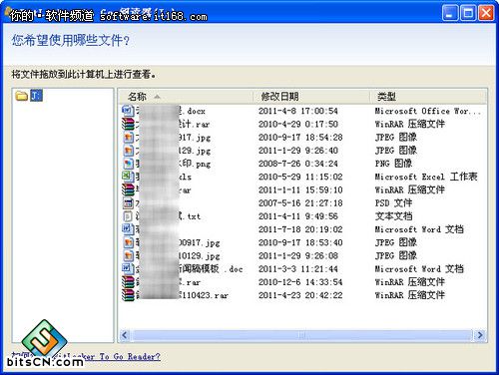Select Excel xls file icon dated 2010-5-29
Screen dimensions: 499x375
pyautogui.click(x=128, y=177)
